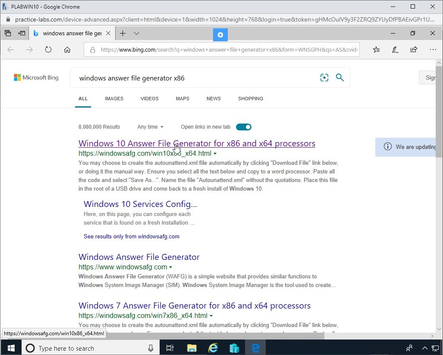Click the info icon in 'We are updating' banner
Image resolution: width=443 pixels, height=355 pixels.
coord(388,146)
